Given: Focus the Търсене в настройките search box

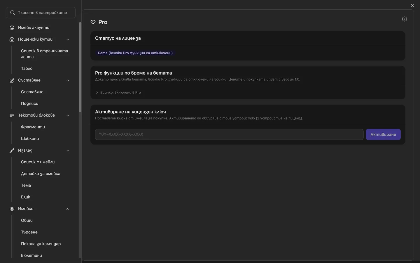Looking at the screenshot, I should tap(41, 13).
